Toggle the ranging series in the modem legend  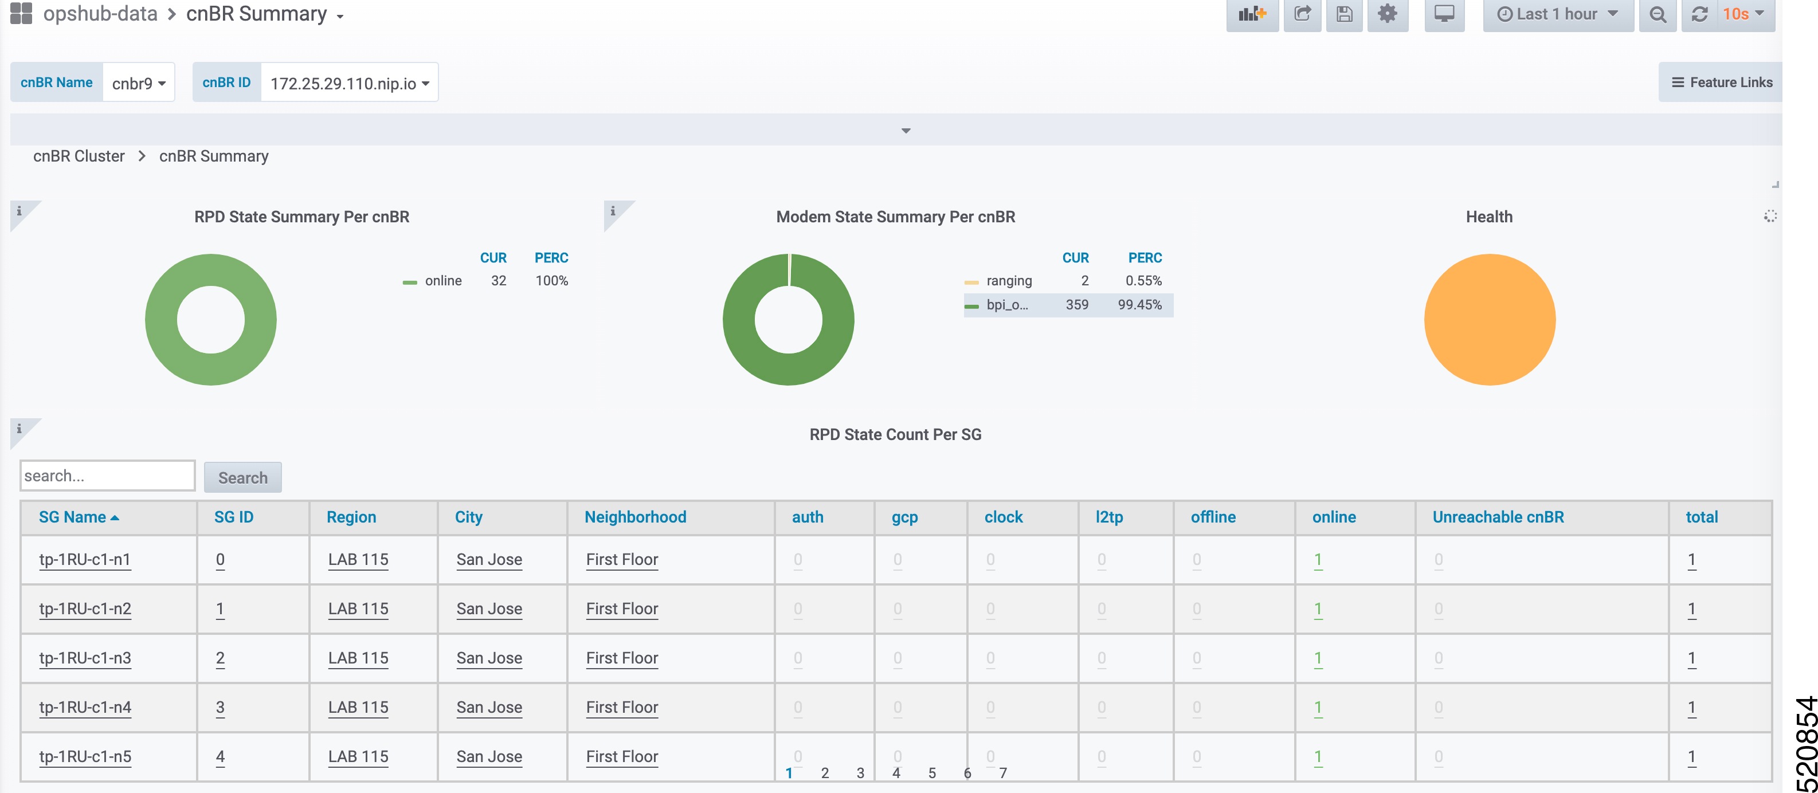pyautogui.click(x=1009, y=280)
